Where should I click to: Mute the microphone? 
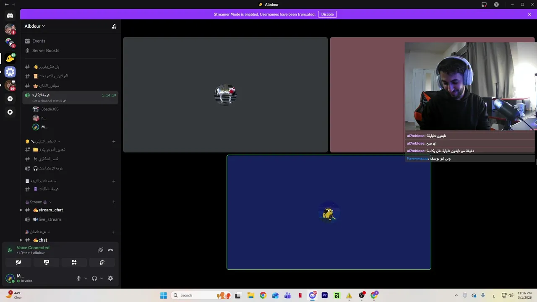click(78, 278)
